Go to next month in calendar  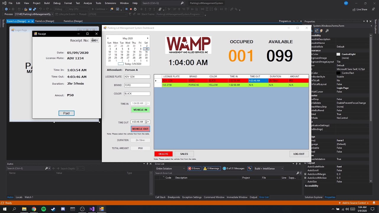tap(148, 38)
